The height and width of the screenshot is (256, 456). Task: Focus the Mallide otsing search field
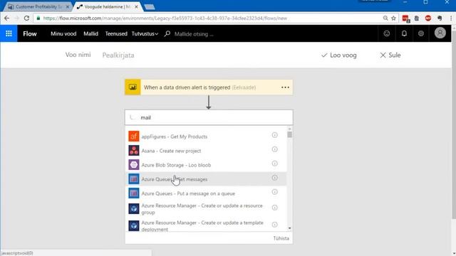tap(194, 34)
